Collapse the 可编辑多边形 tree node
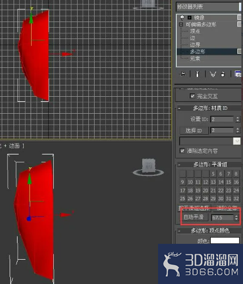 181,24
